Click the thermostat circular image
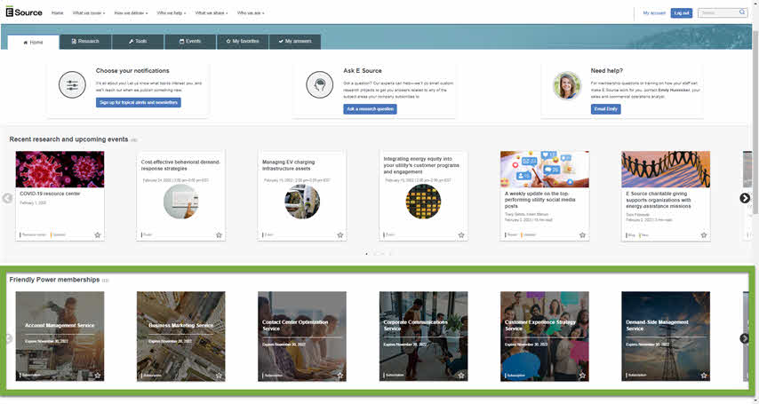 click(181, 202)
